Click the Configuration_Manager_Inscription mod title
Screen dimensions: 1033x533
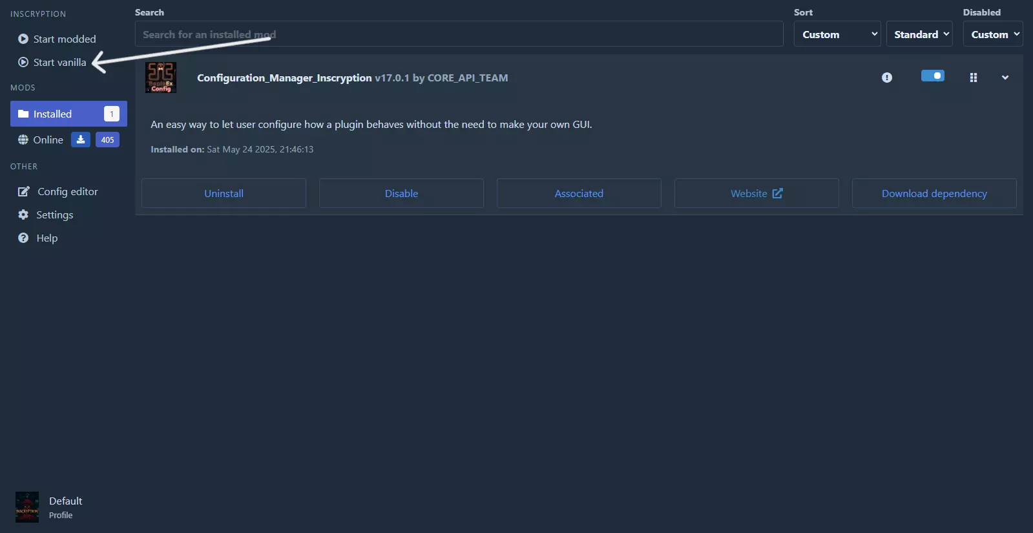(284, 78)
